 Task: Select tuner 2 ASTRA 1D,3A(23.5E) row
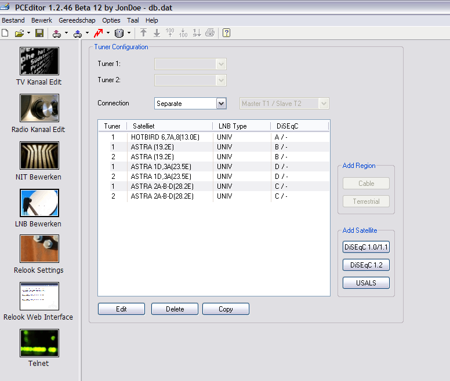point(214,177)
